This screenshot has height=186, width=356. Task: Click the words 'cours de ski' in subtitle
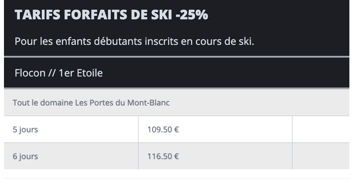pos(225,41)
